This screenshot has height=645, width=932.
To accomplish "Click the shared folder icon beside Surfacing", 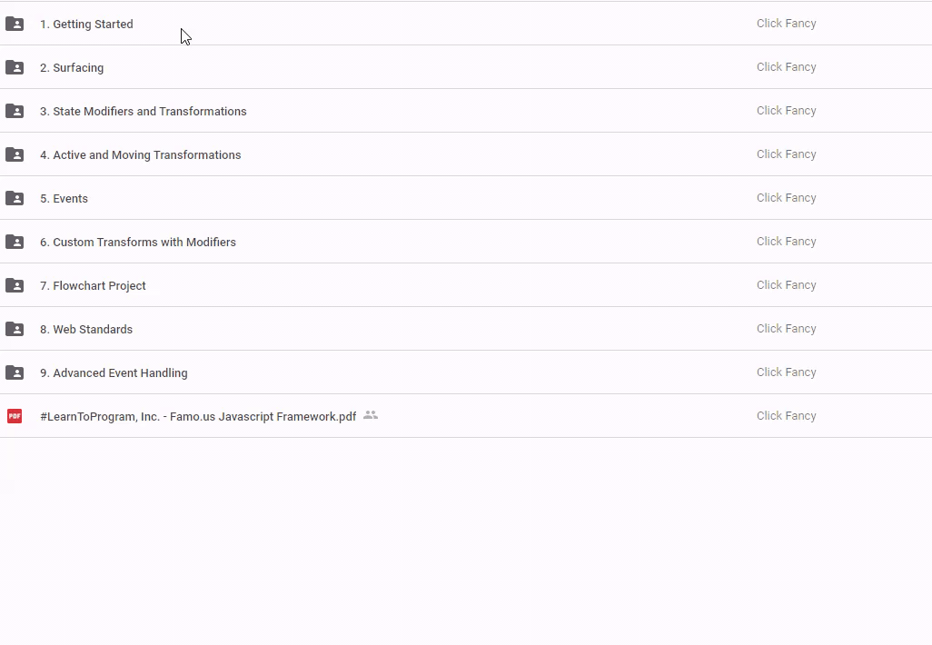I will 15,67.
